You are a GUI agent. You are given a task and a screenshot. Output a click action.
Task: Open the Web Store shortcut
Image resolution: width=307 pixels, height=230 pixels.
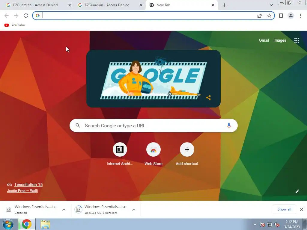point(153,154)
